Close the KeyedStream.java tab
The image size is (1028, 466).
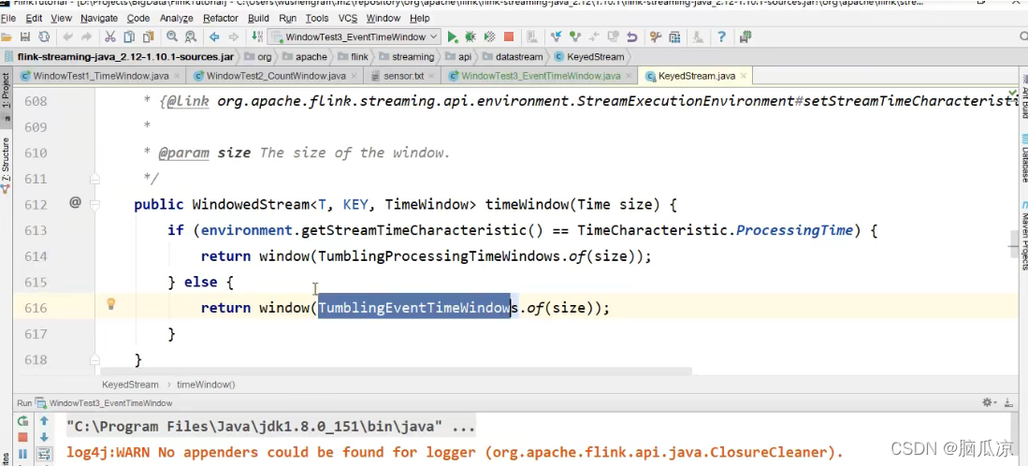[745, 76]
